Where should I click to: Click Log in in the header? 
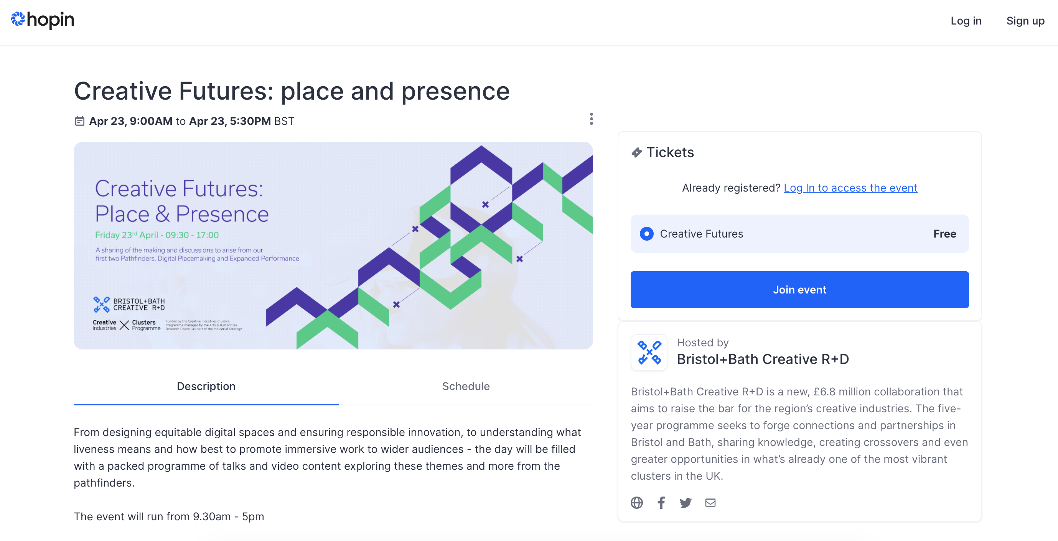coord(966,21)
